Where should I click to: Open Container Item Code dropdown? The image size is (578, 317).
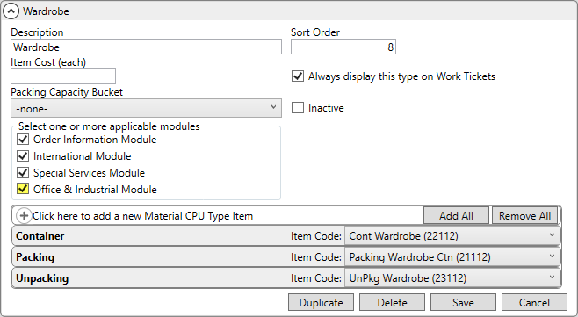pos(452,236)
